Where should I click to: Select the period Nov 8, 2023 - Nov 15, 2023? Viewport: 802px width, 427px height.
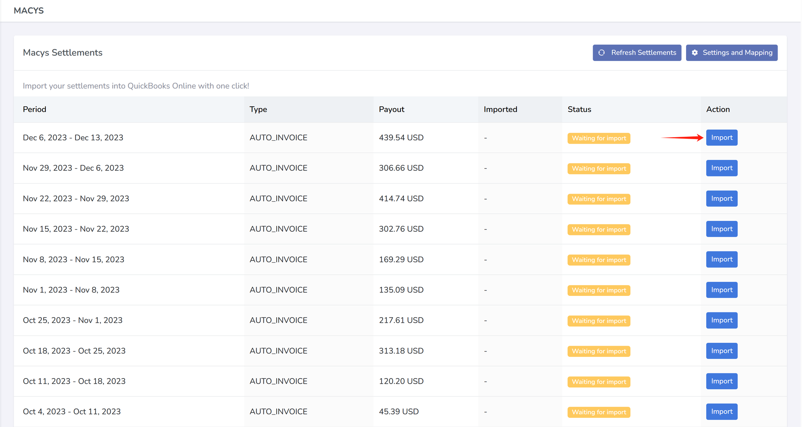point(73,259)
